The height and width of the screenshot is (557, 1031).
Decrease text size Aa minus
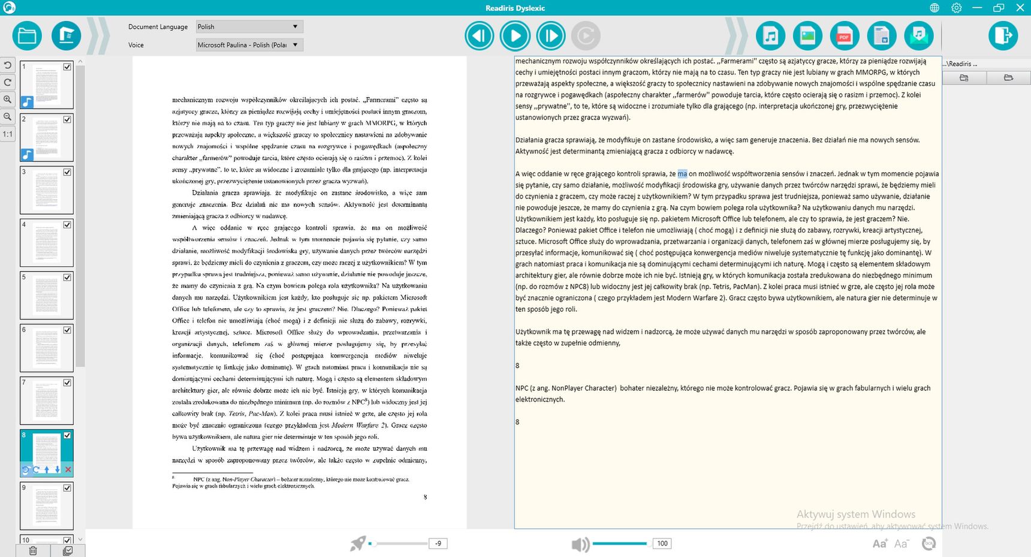tap(902, 544)
